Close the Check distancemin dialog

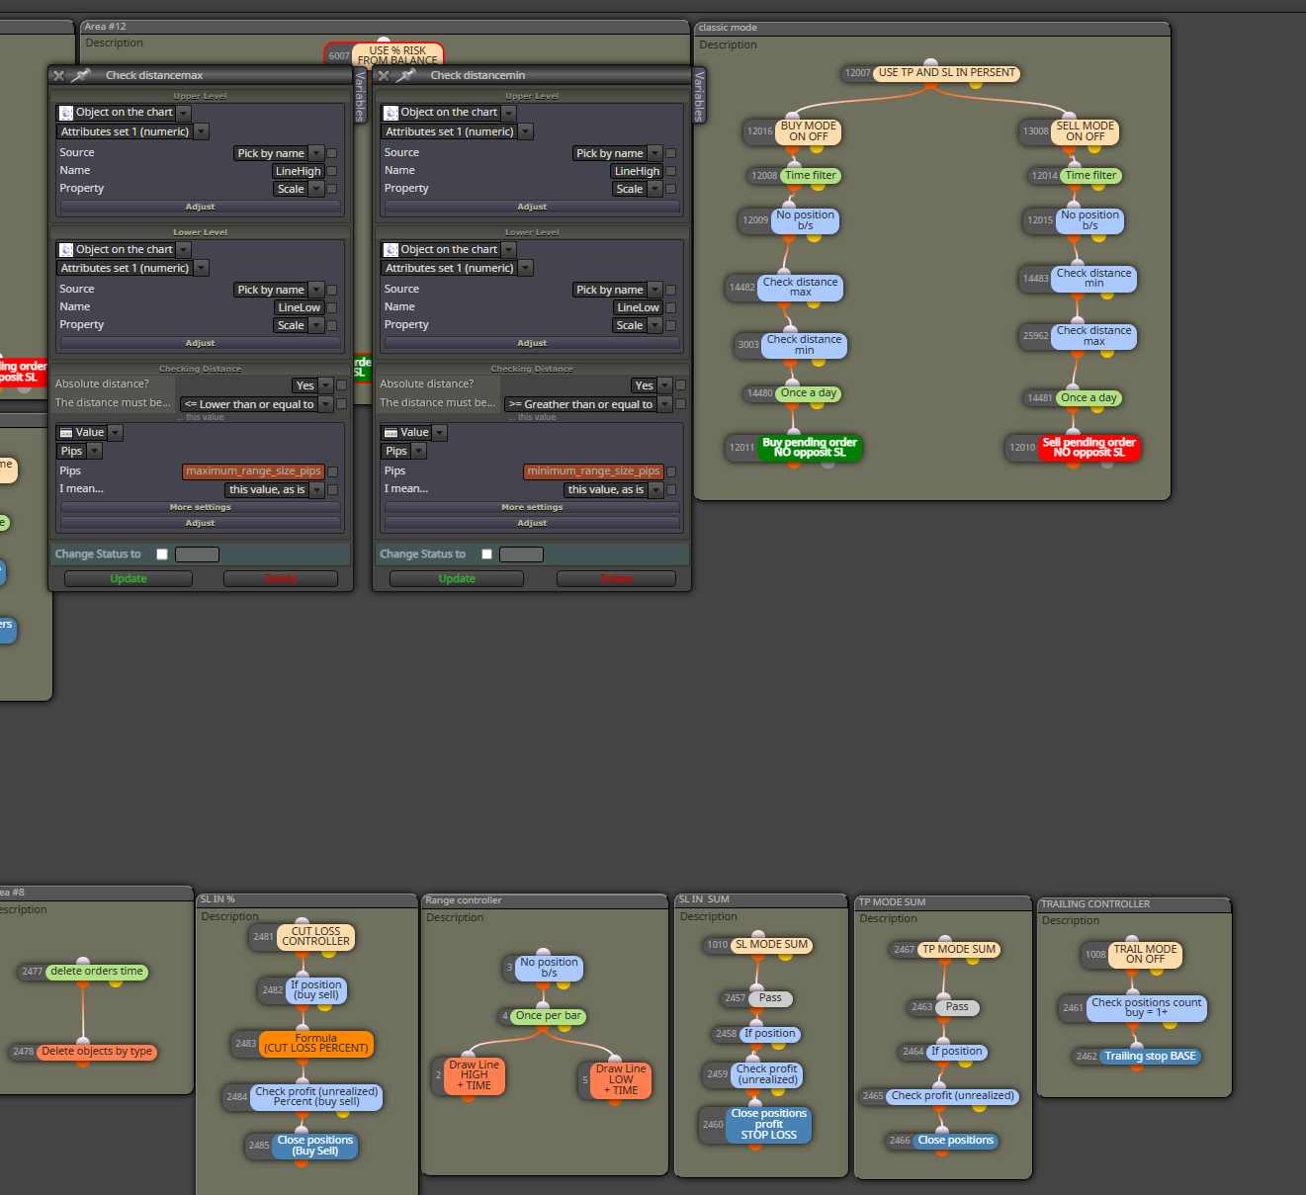click(384, 75)
